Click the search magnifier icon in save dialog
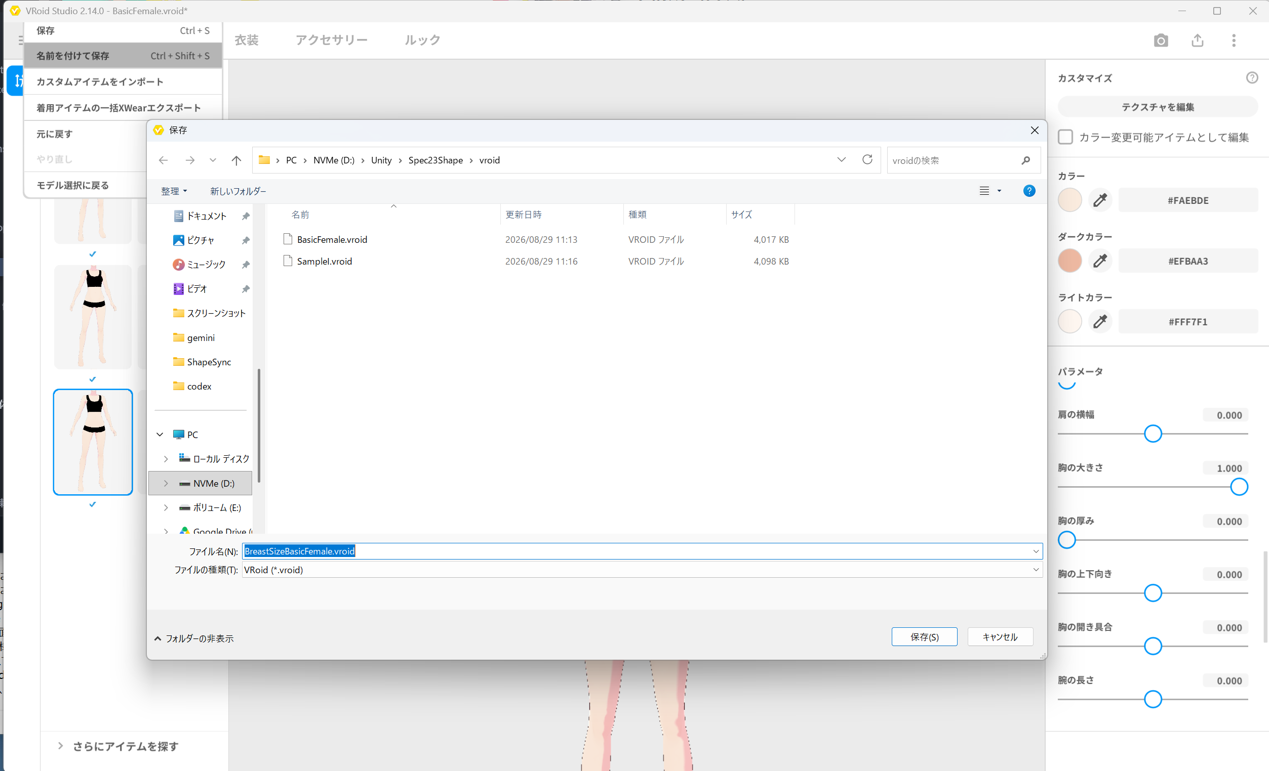Image resolution: width=1269 pixels, height=771 pixels. point(1025,160)
